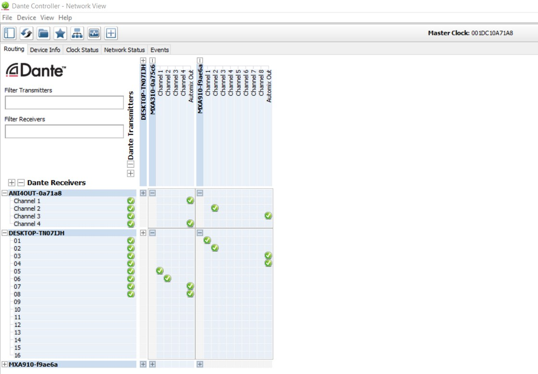Toggle ANI4OUT Channel 1 subscription to MXA310 Automix Out
The image size is (538, 374).
click(x=190, y=200)
